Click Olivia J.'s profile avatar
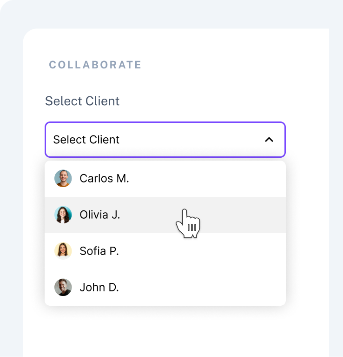343x357 pixels. (x=63, y=215)
